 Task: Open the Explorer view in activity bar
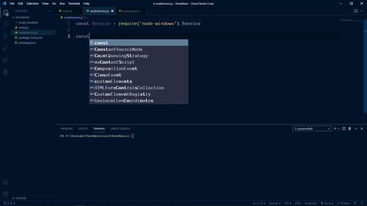[6, 13]
